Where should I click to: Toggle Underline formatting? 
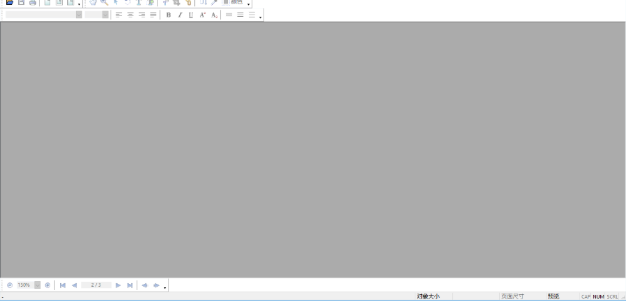coord(191,15)
